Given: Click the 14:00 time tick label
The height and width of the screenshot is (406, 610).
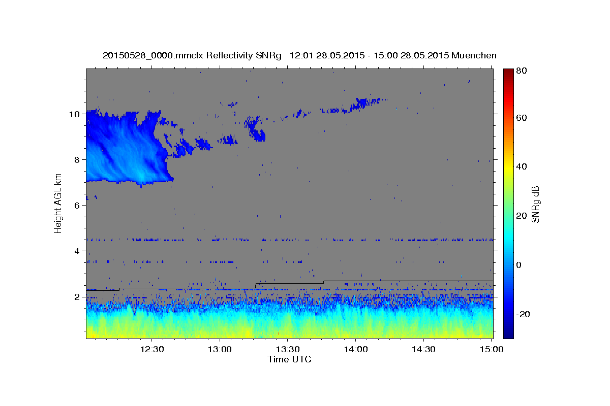Looking at the screenshot, I should (355, 349).
